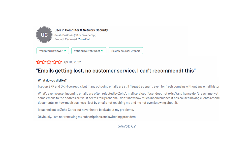Click the fourth star in the rating row

click(54, 62)
